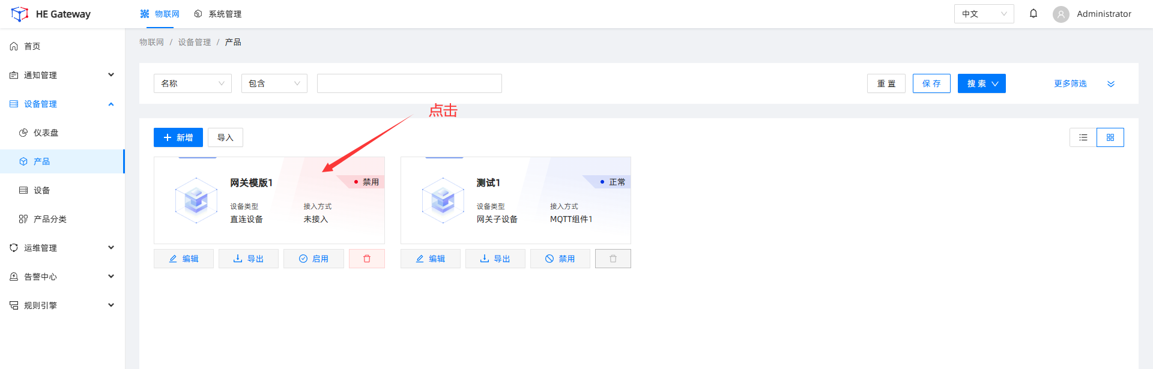This screenshot has width=1153, height=369.
Task: Click the 仪表盘 dashboard icon in sidebar
Action: coord(23,133)
